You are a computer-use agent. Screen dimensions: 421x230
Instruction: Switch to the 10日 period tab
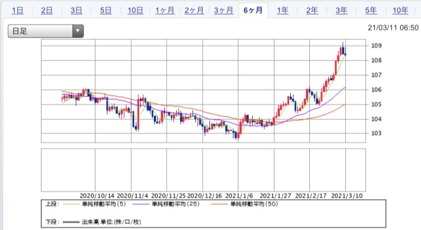pyautogui.click(x=135, y=11)
